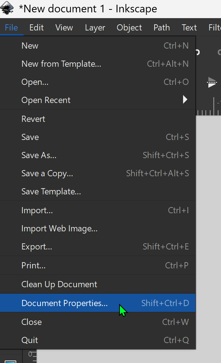Open the Path menu

[x=161, y=27]
